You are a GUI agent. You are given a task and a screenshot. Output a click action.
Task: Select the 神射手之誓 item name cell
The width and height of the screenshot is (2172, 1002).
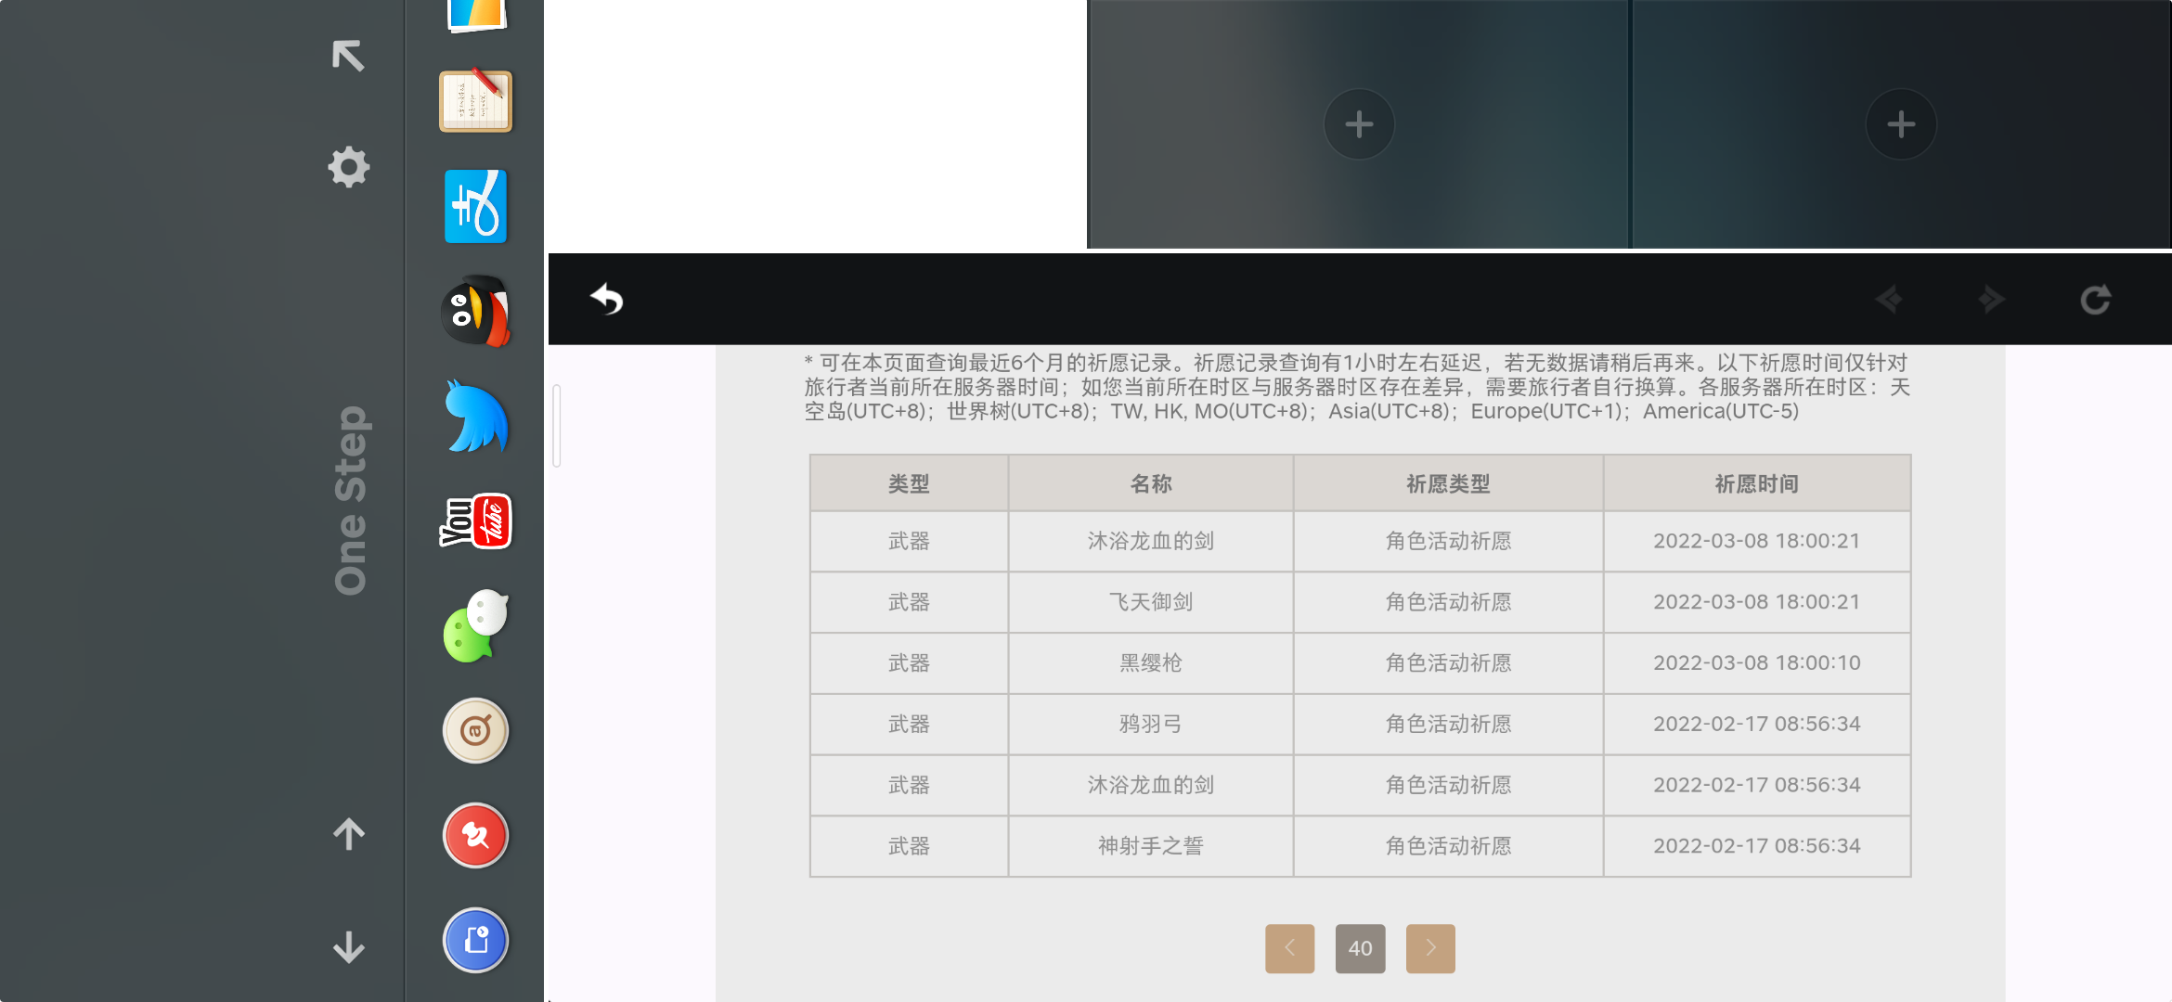(1151, 846)
